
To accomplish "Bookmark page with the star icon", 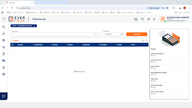I will pyautogui.click(x=167, y=8).
